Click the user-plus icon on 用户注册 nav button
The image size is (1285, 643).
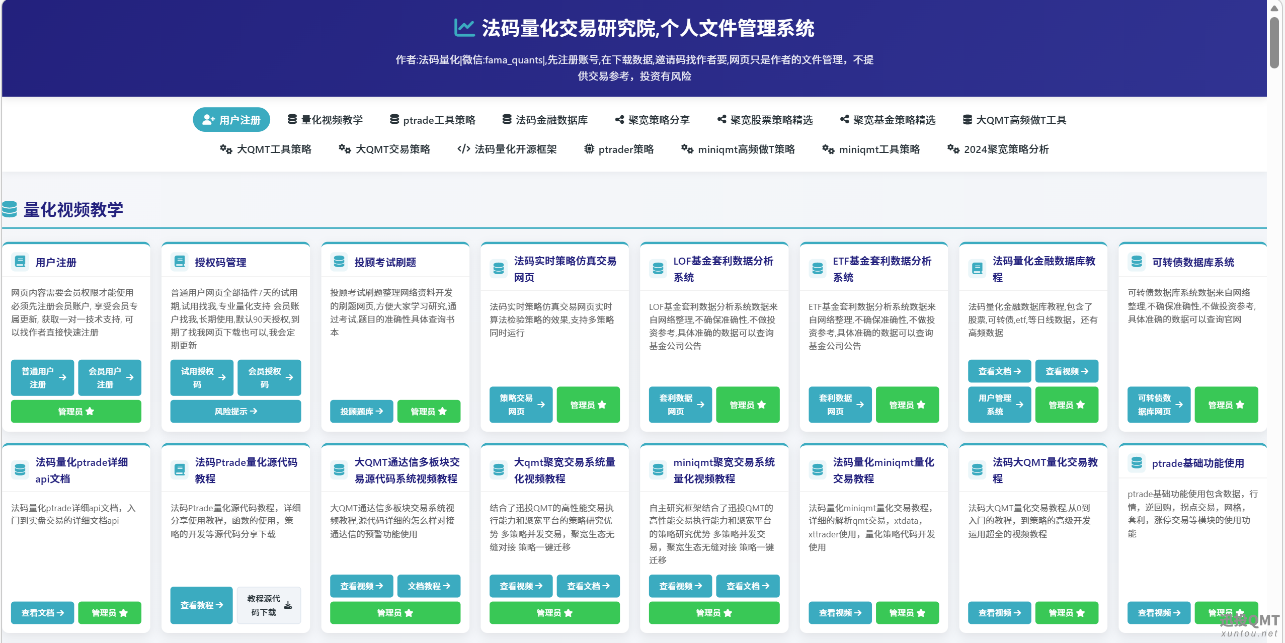click(x=208, y=119)
